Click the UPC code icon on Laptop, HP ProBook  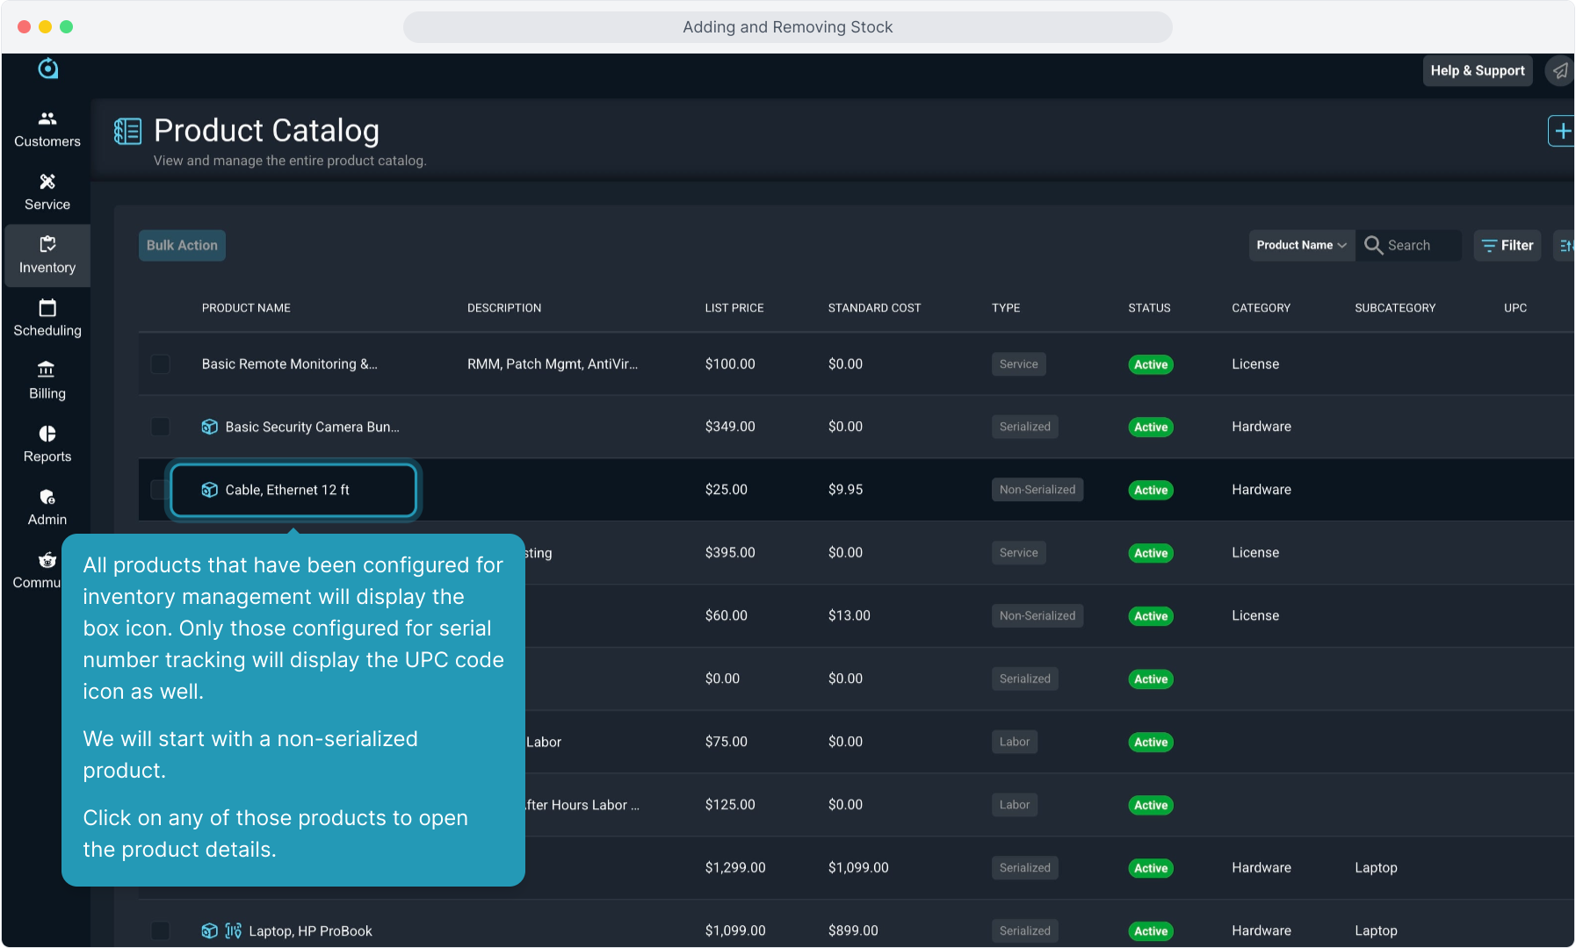click(x=233, y=930)
